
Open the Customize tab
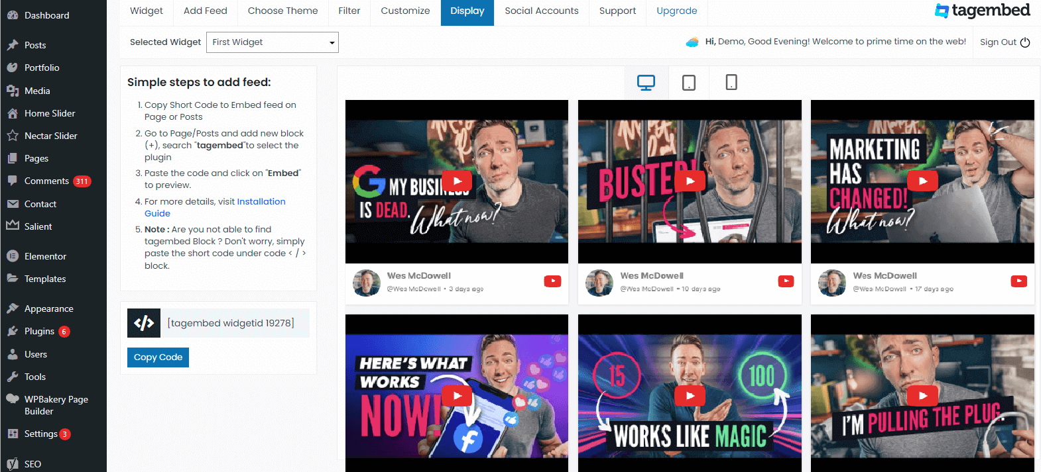(405, 11)
